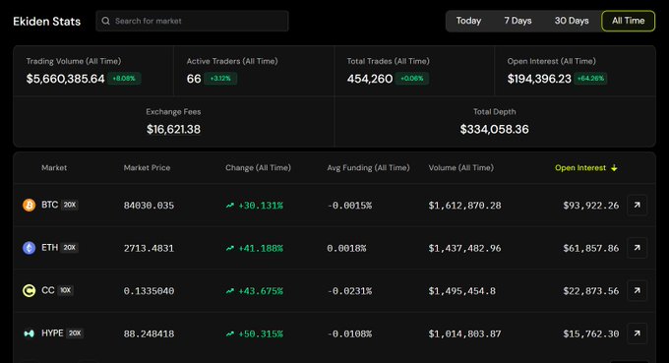The width and height of the screenshot is (669, 363).
Task: Click CC open interest $22,873.56
Action: (591, 291)
